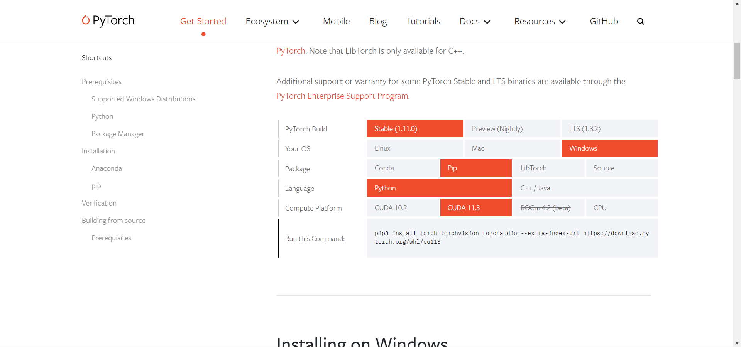Choose CPU compute platform
741x347 pixels.
[622, 207]
